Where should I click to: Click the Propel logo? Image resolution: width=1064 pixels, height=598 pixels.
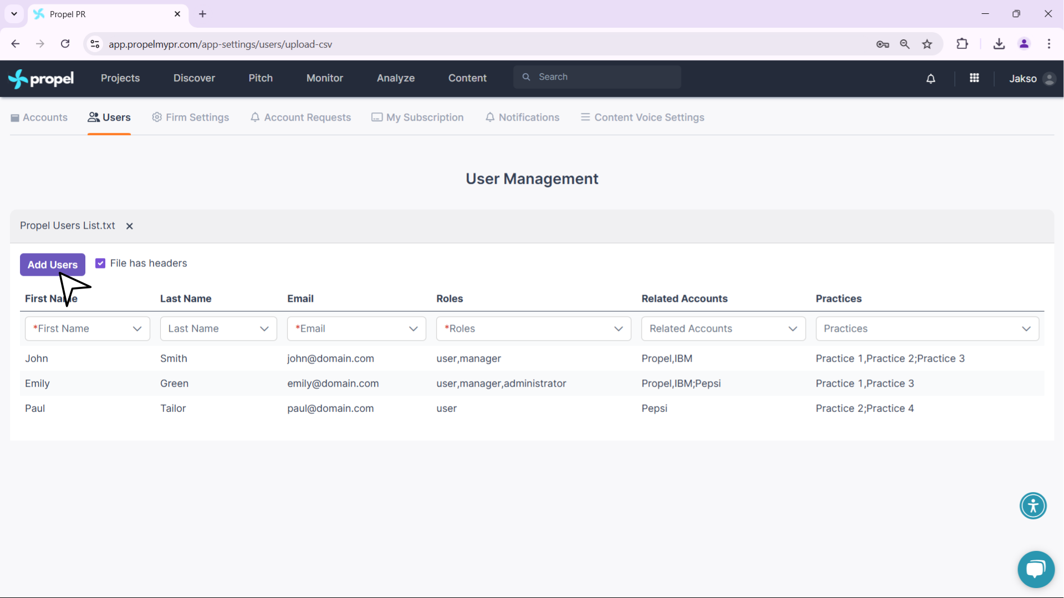coord(41,79)
